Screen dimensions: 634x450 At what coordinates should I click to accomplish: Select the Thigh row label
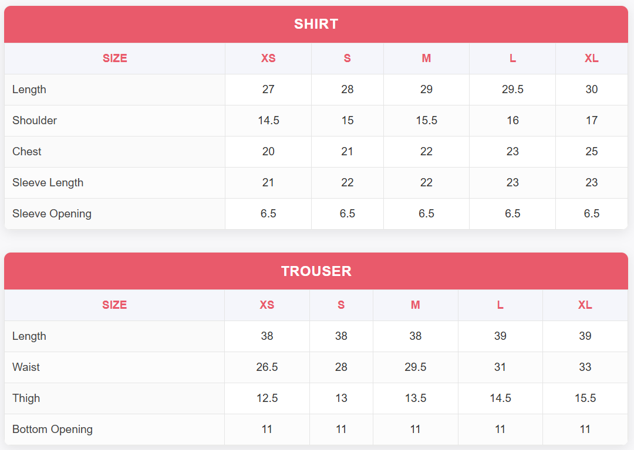point(26,398)
